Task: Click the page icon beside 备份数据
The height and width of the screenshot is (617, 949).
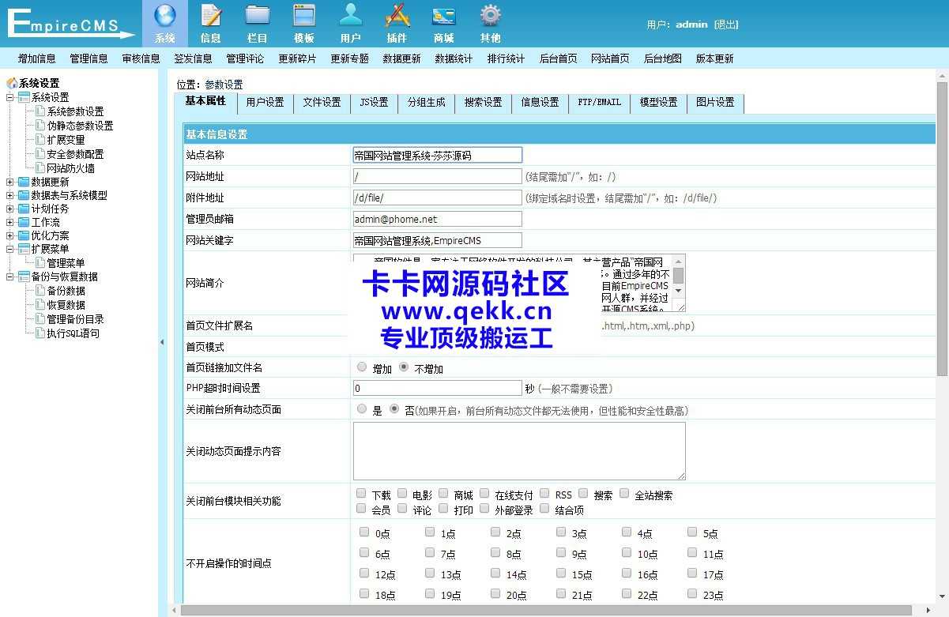Action: tap(40, 291)
